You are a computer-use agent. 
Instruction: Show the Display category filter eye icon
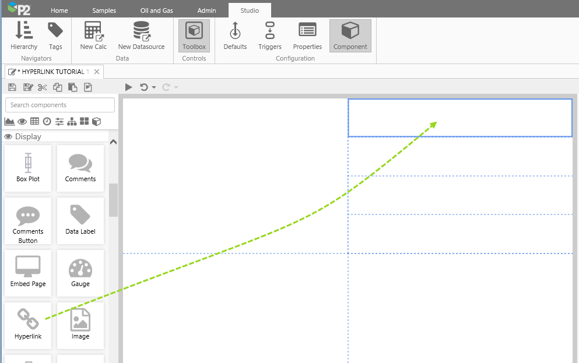[22, 121]
